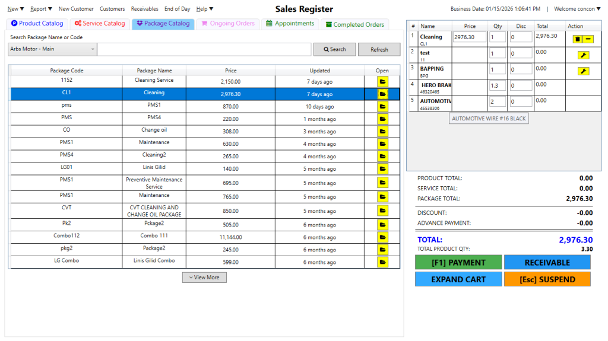Expand the Welcome concon user menu
The image size is (608, 341).
[577, 9]
